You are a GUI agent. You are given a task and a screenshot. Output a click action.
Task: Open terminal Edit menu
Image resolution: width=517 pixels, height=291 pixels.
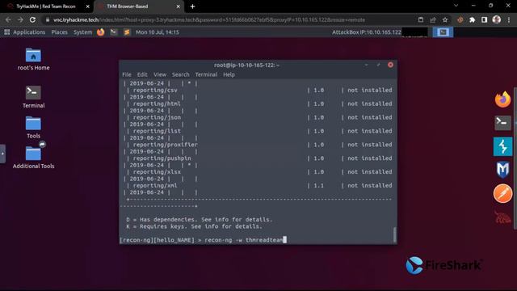click(x=142, y=74)
